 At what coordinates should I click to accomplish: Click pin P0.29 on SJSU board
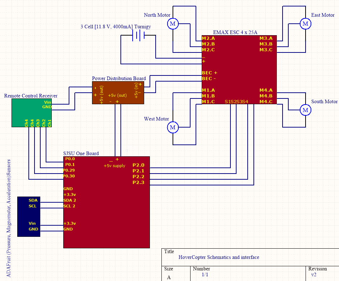(x=69, y=170)
